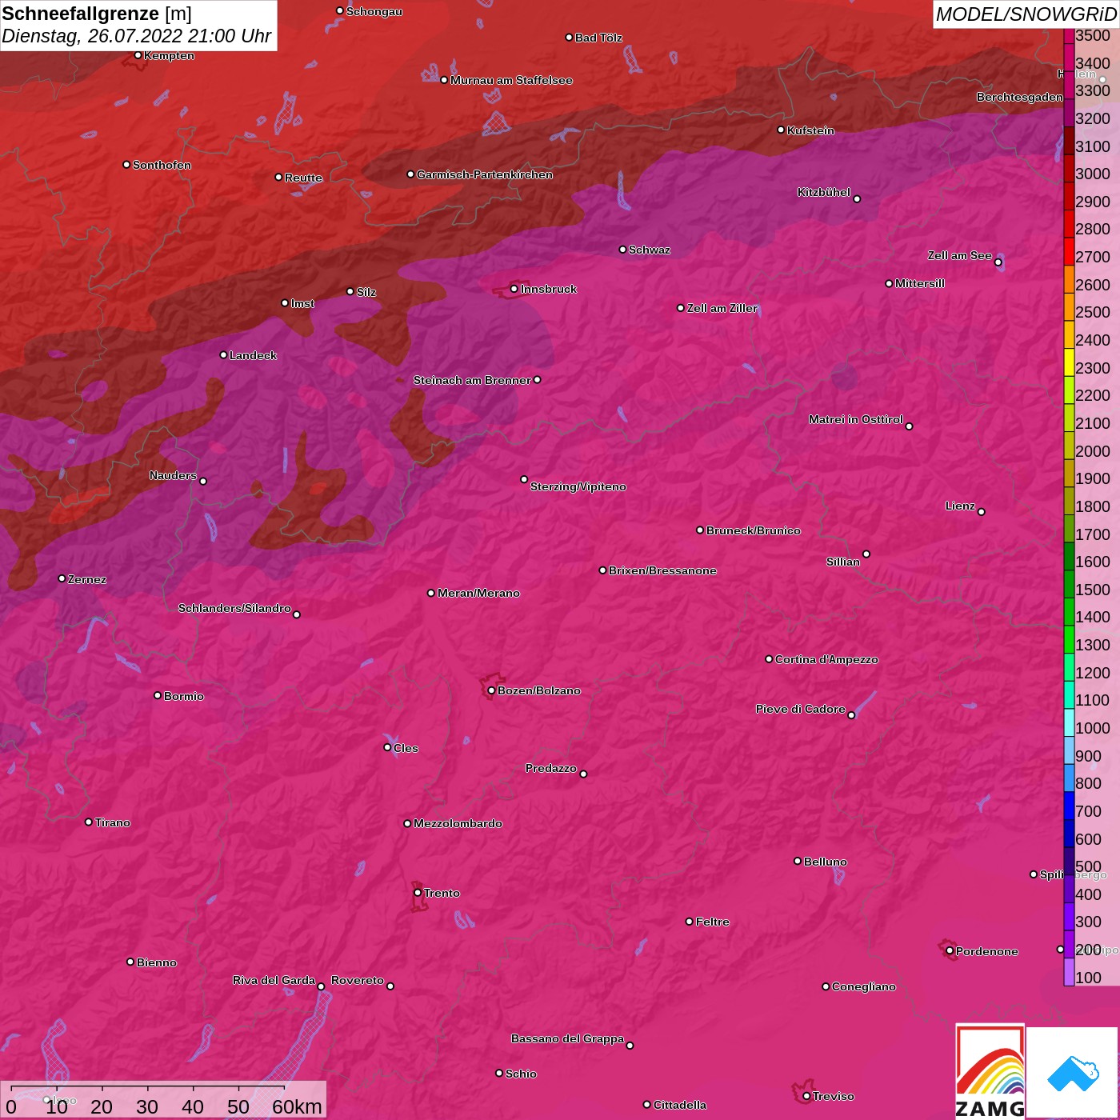Viewport: 1120px width, 1120px height.
Task: Click the Cortina d'Ampezzo label
Action: 826,659
